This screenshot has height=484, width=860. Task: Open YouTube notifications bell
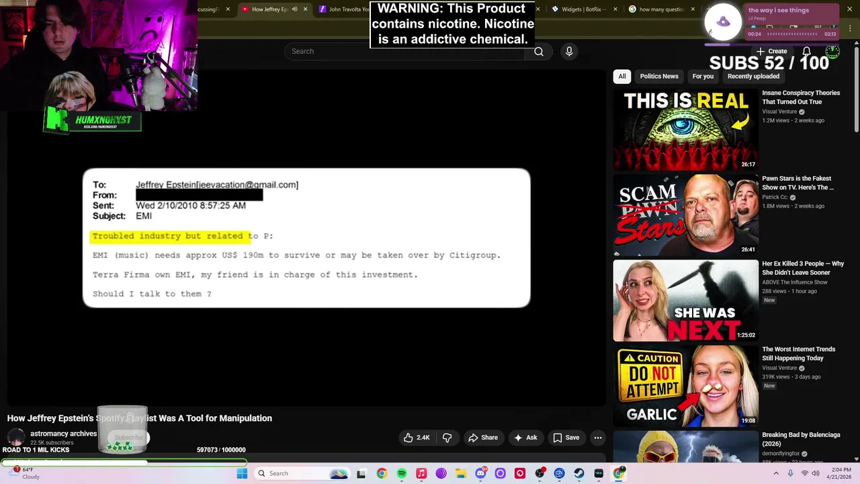pos(806,51)
